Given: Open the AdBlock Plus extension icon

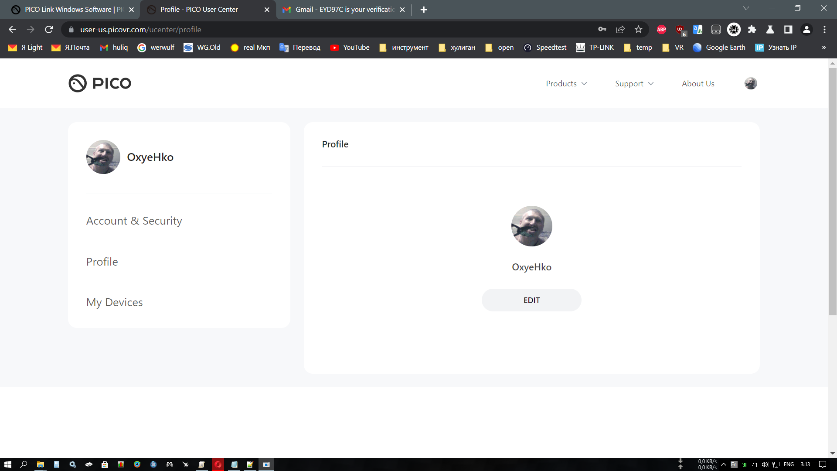Looking at the screenshot, I should point(661,30).
